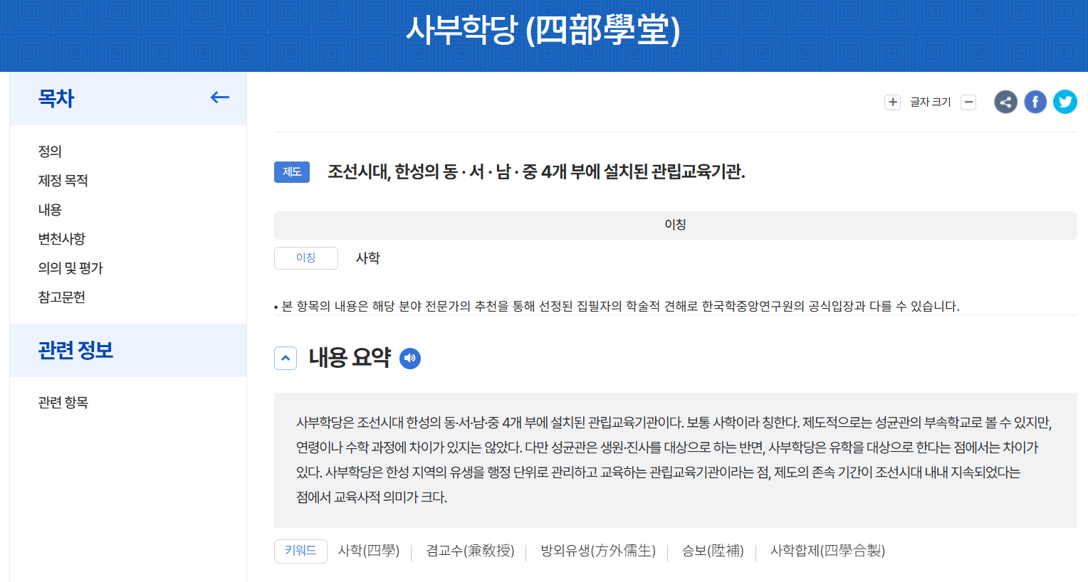Viewport: 1088px width, 582px height.
Task: Click the definition sentence starting 조선시대, 한성의
Action: (536, 171)
